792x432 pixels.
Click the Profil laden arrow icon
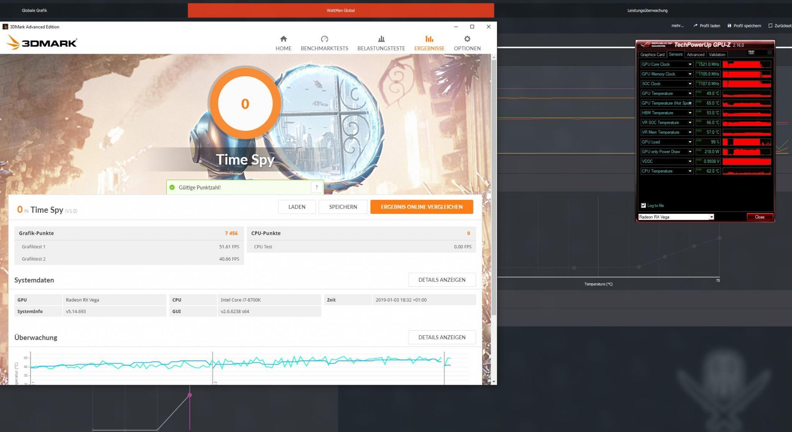point(695,26)
